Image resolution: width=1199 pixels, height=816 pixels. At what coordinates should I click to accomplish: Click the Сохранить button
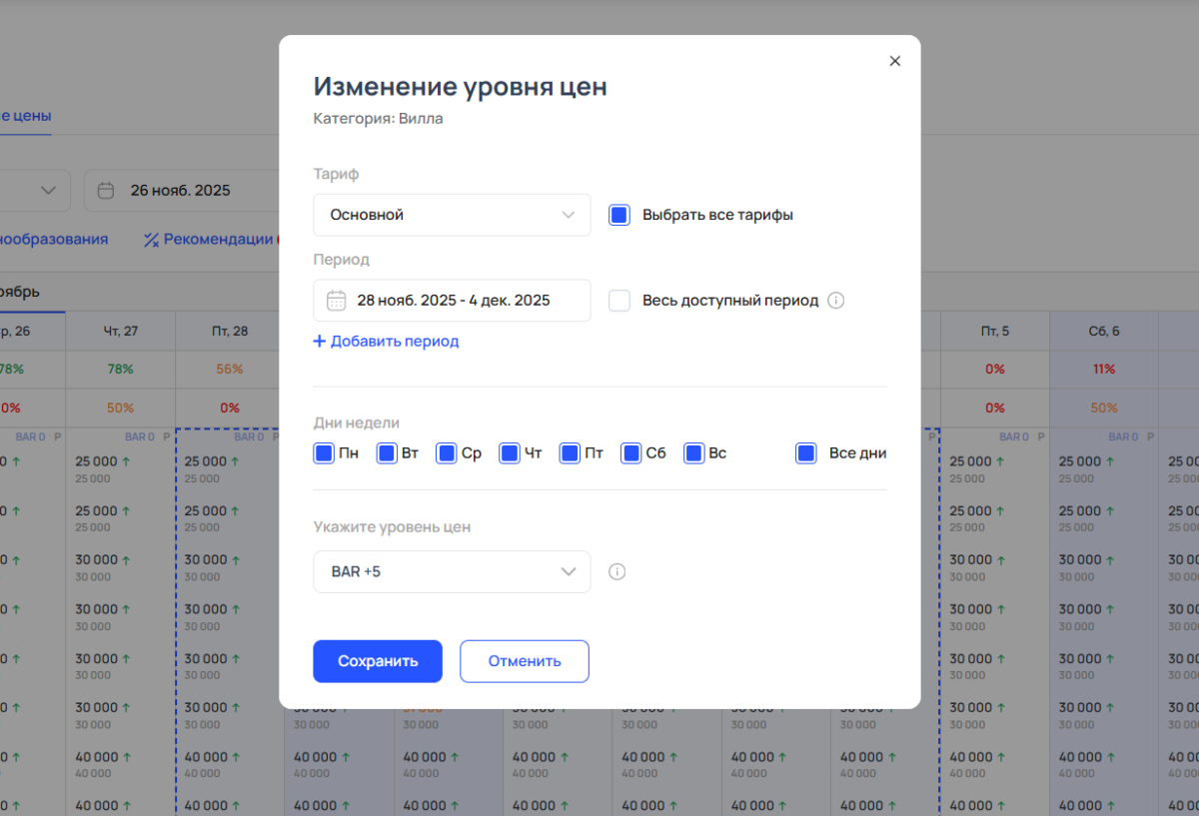point(377,661)
